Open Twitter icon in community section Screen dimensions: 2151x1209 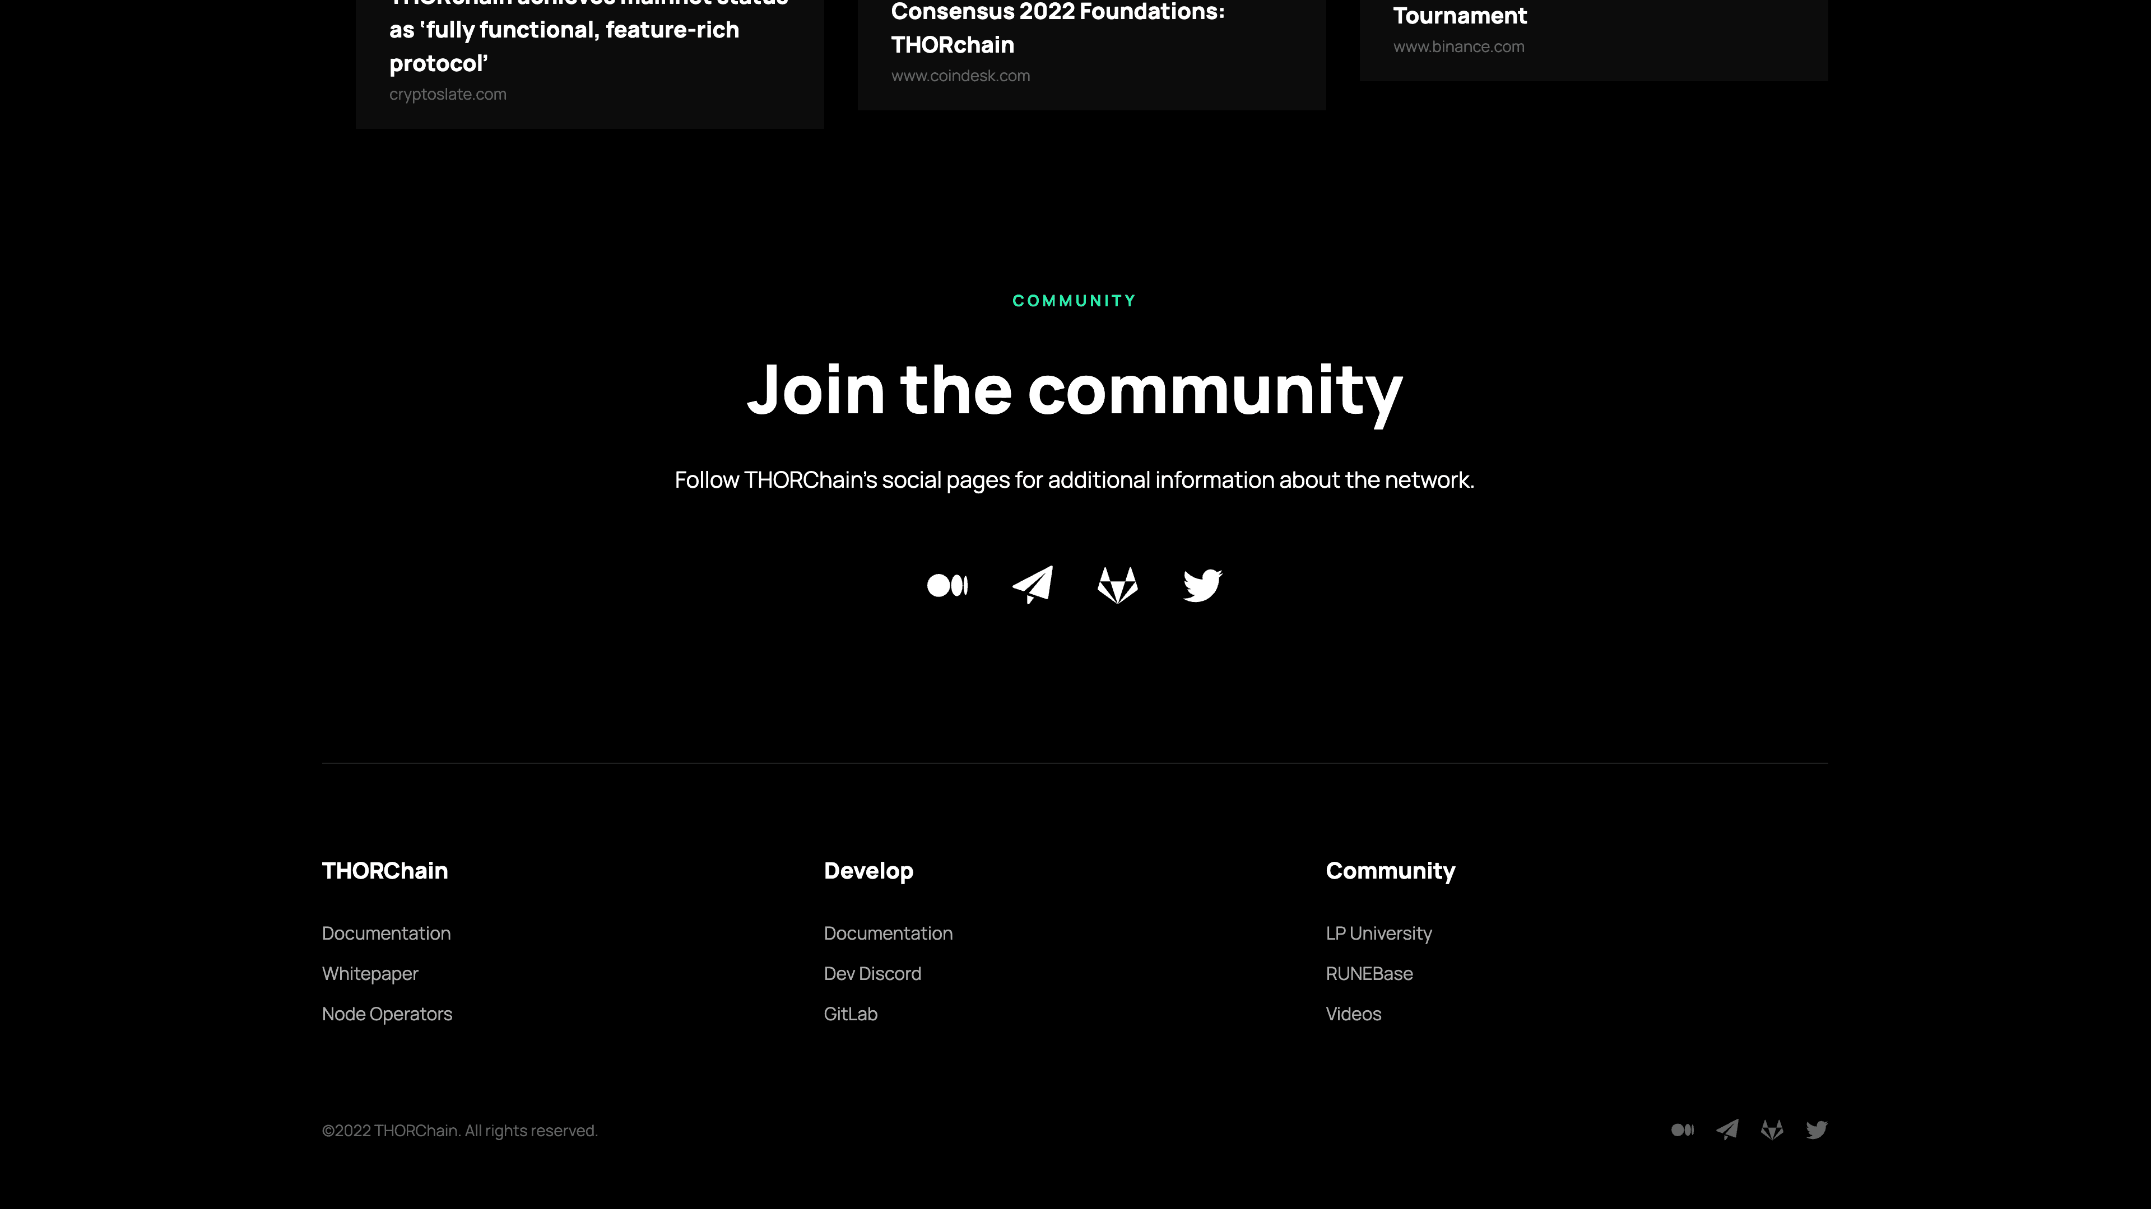tap(1202, 585)
